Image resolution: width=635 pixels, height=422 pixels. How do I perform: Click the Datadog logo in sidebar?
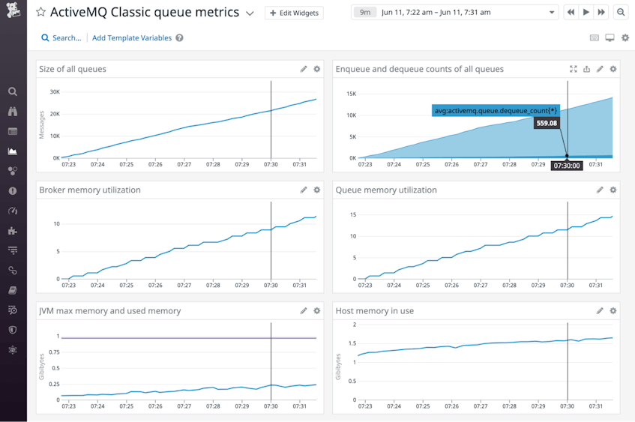tap(13, 9)
